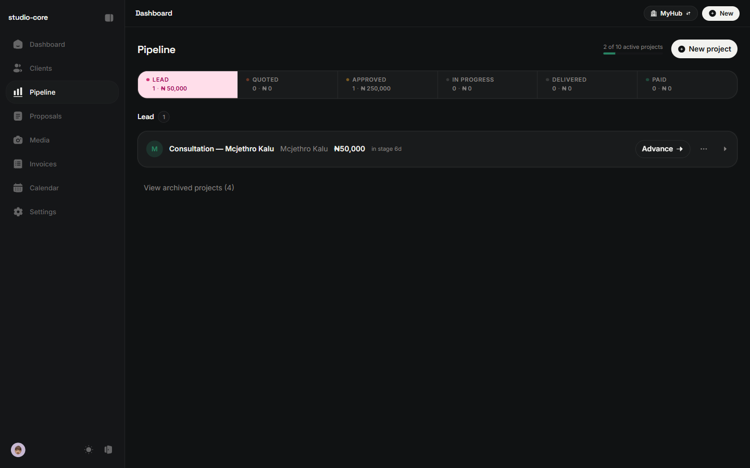This screenshot has height=468, width=750.
Task: Open the three-dot menu for Consultation project
Action: click(704, 149)
